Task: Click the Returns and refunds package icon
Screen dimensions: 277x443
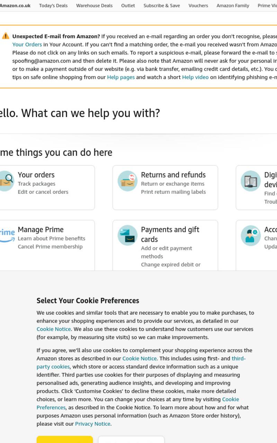Action: (x=127, y=181)
